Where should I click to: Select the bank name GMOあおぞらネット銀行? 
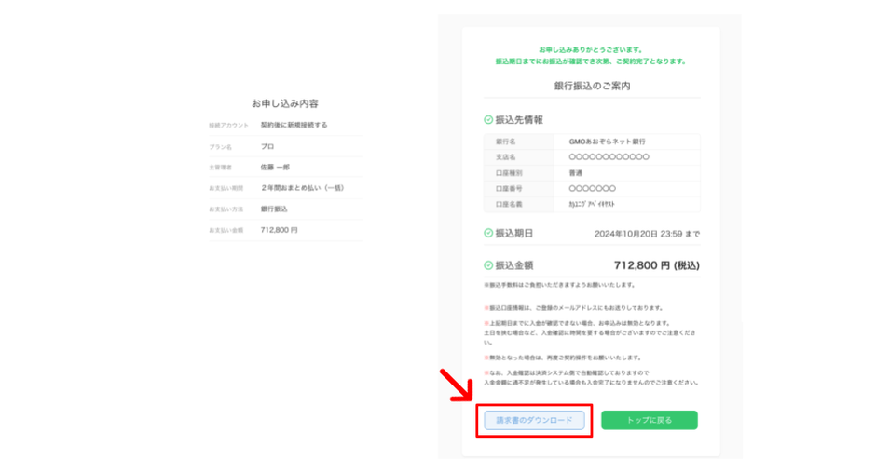(607, 142)
